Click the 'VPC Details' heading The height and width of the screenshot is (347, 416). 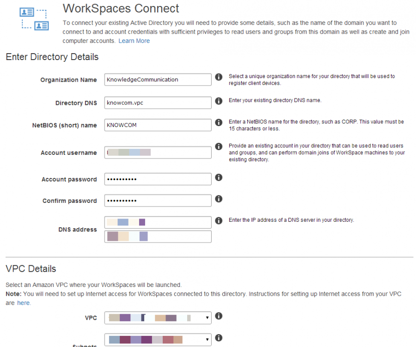point(31,269)
